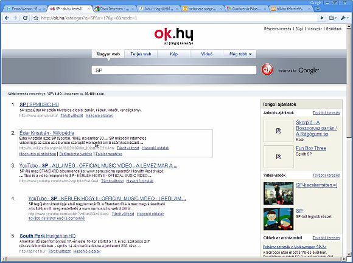The height and width of the screenshot is (263, 353).
Task: Close the SP - ok.hu kereső tab
Action: click(x=89, y=9)
